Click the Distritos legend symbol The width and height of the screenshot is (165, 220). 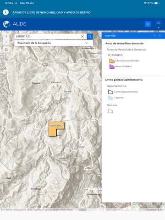(x=110, y=111)
